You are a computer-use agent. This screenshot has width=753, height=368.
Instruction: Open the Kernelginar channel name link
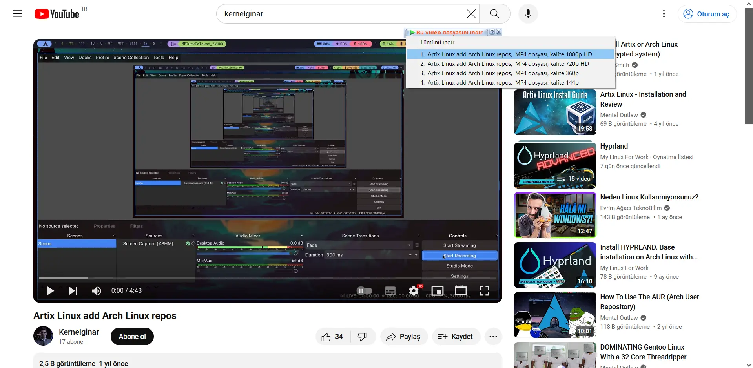79,332
